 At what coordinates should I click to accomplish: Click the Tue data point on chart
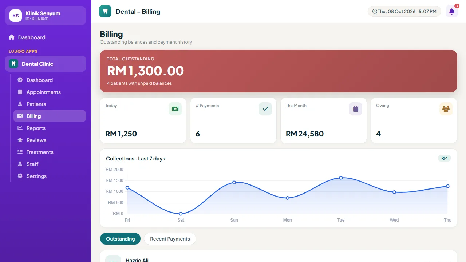(x=341, y=178)
